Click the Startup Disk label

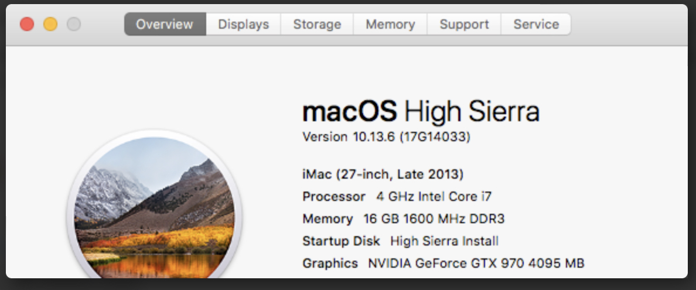341,241
